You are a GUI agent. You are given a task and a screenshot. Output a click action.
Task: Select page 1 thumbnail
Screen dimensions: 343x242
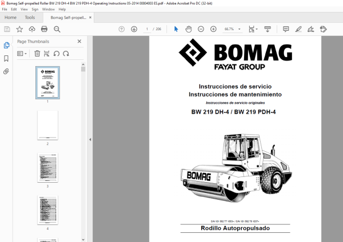coord(47,83)
